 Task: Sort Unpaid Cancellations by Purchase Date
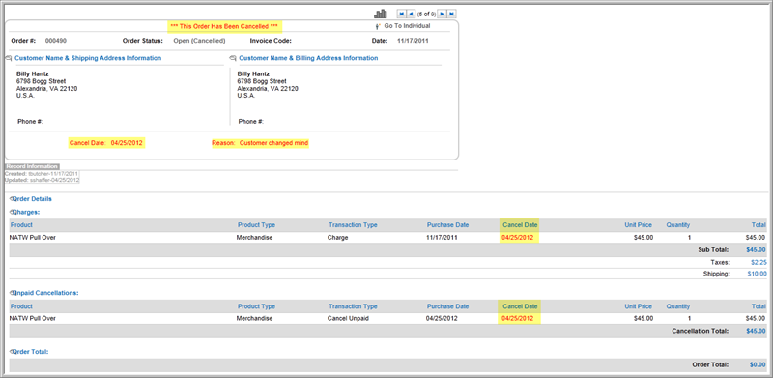coord(447,306)
